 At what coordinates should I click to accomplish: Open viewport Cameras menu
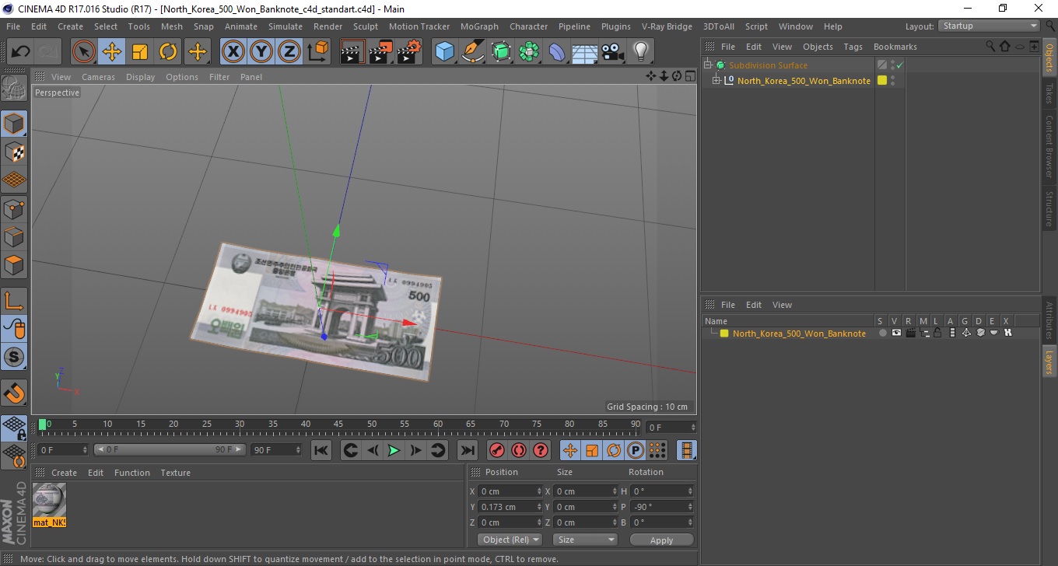[x=98, y=77]
